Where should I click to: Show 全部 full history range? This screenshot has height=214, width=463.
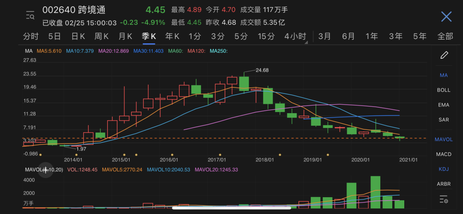coord(445,36)
